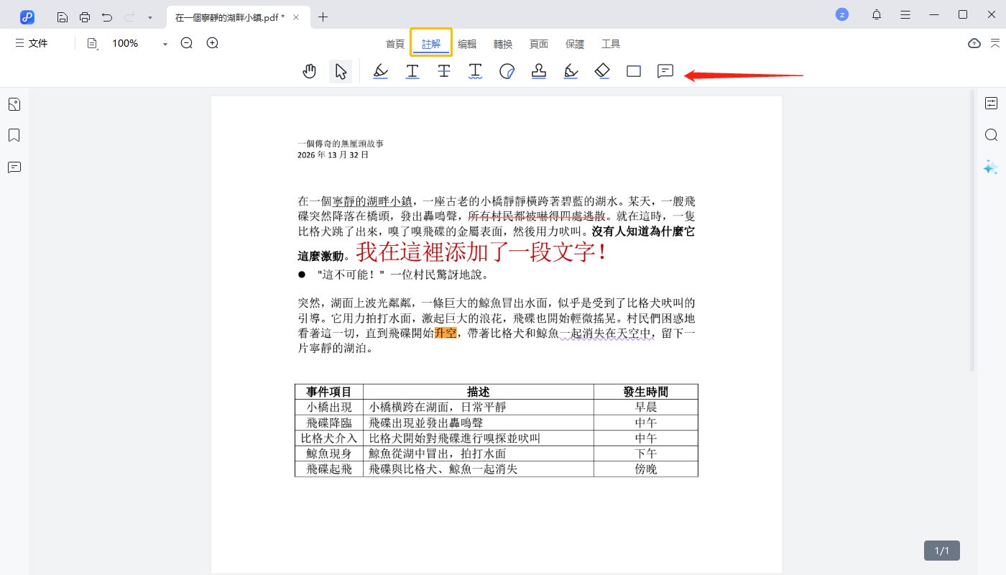Select the Eraser tool
The image size is (1006, 575).
(601, 71)
